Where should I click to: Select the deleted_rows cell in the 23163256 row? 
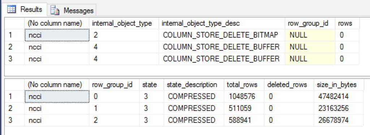click(x=289, y=108)
